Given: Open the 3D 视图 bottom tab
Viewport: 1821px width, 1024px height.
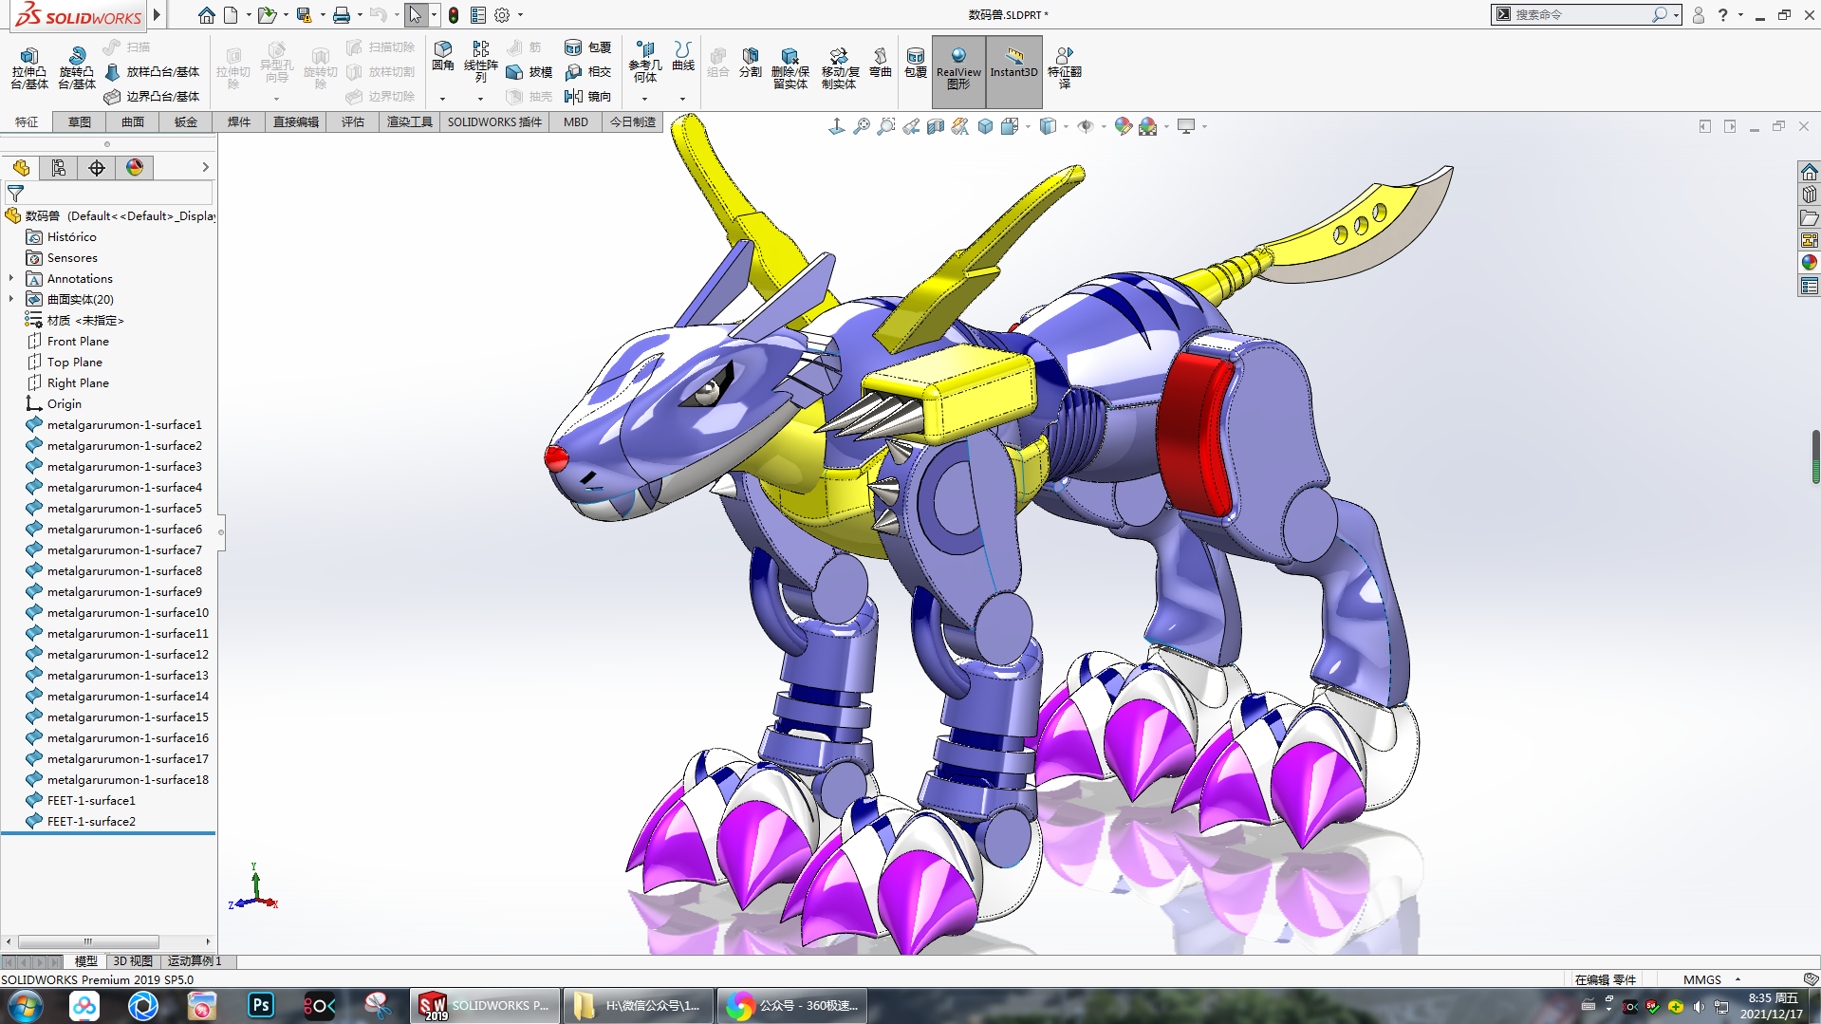Looking at the screenshot, I should [133, 961].
